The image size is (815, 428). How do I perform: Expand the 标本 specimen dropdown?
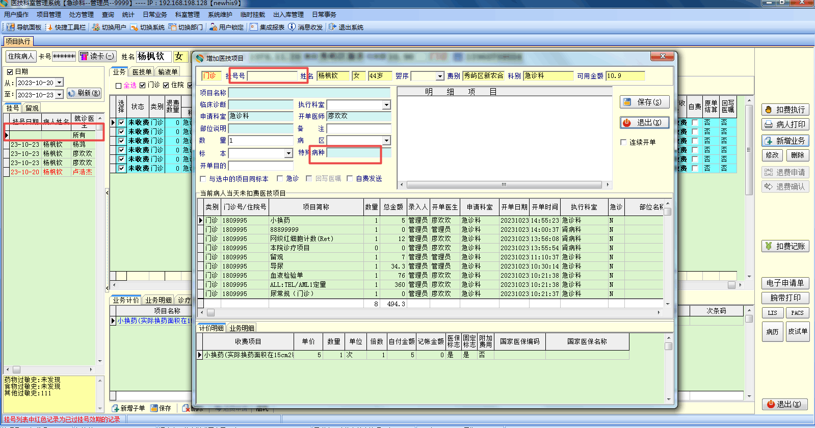(288, 153)
